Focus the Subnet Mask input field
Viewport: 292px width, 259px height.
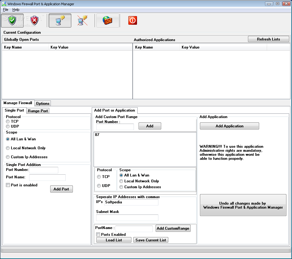(127, 218)
